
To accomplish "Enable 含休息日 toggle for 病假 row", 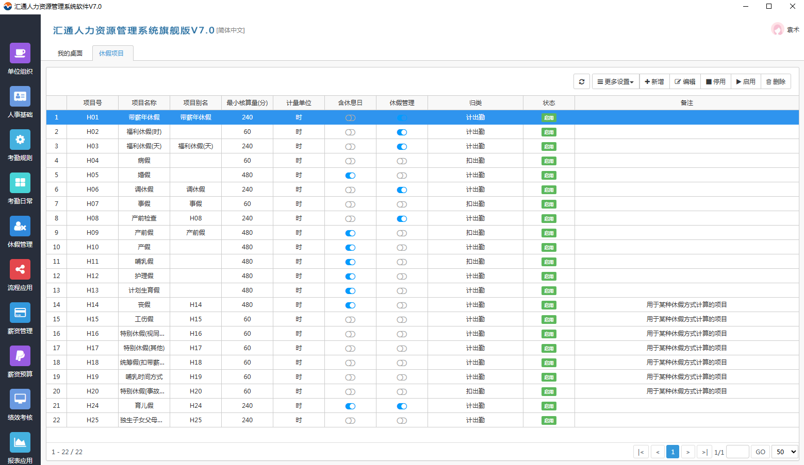I will [x=350, y=161].
